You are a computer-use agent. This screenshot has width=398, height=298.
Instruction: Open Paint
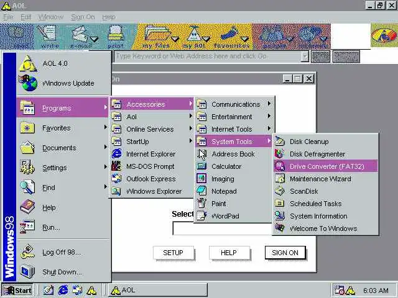234,204
